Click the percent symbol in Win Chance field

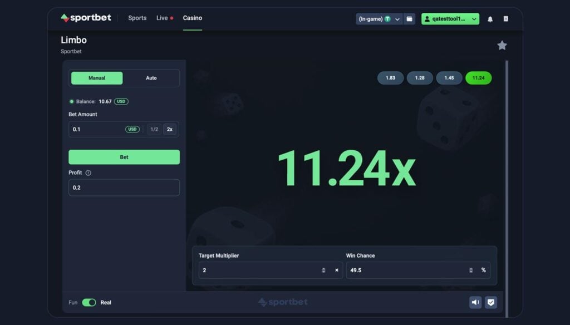(484, 270)
